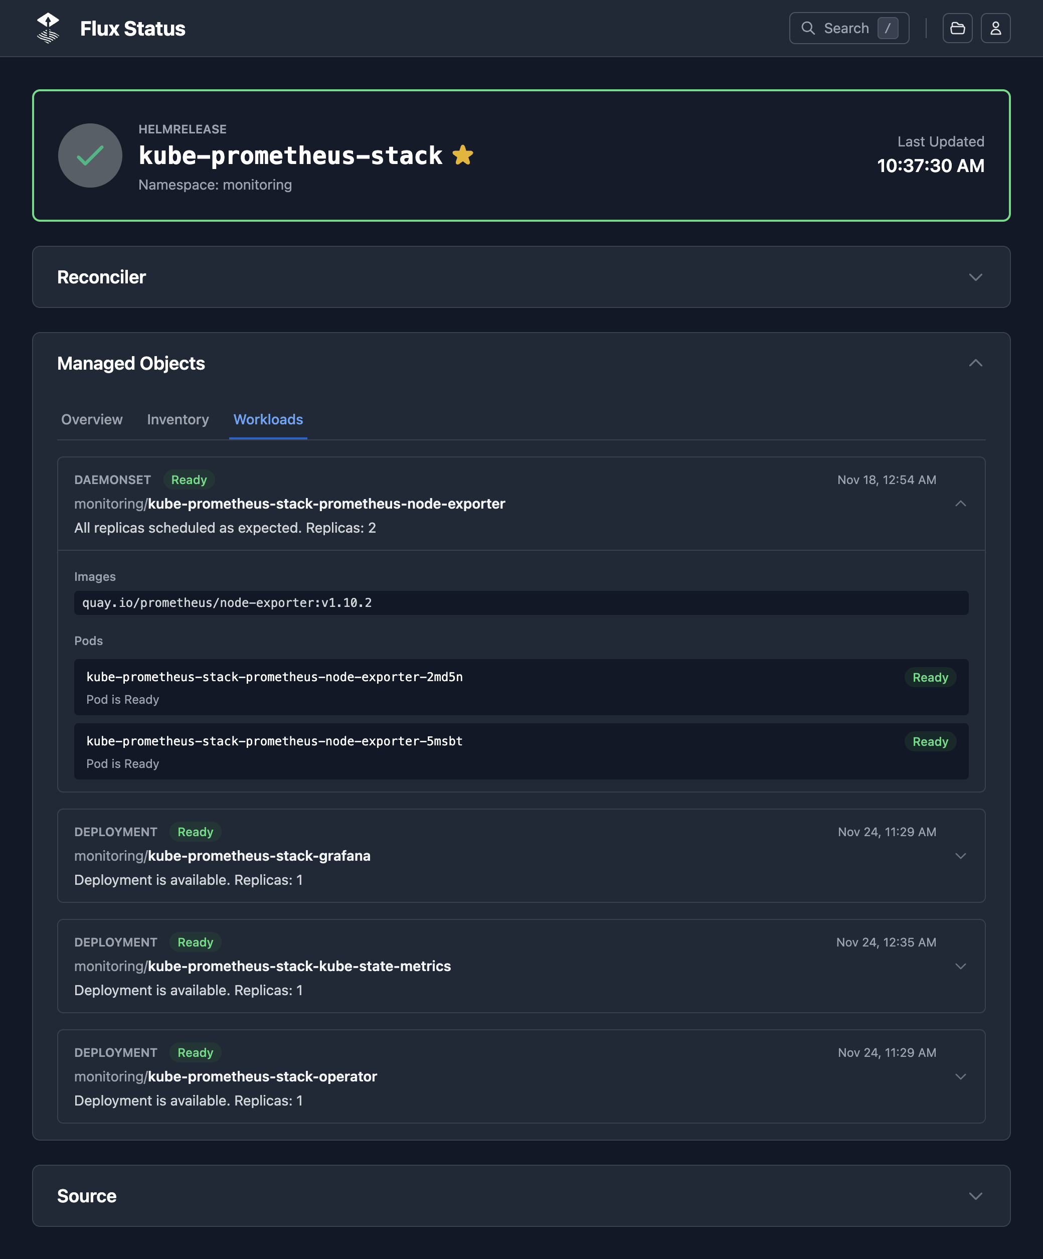Toggle the Ready status on kube-state-metrics
The height and width of the screenshot is (1259, 1043).
pyautogui.click(x=195, y=942)
